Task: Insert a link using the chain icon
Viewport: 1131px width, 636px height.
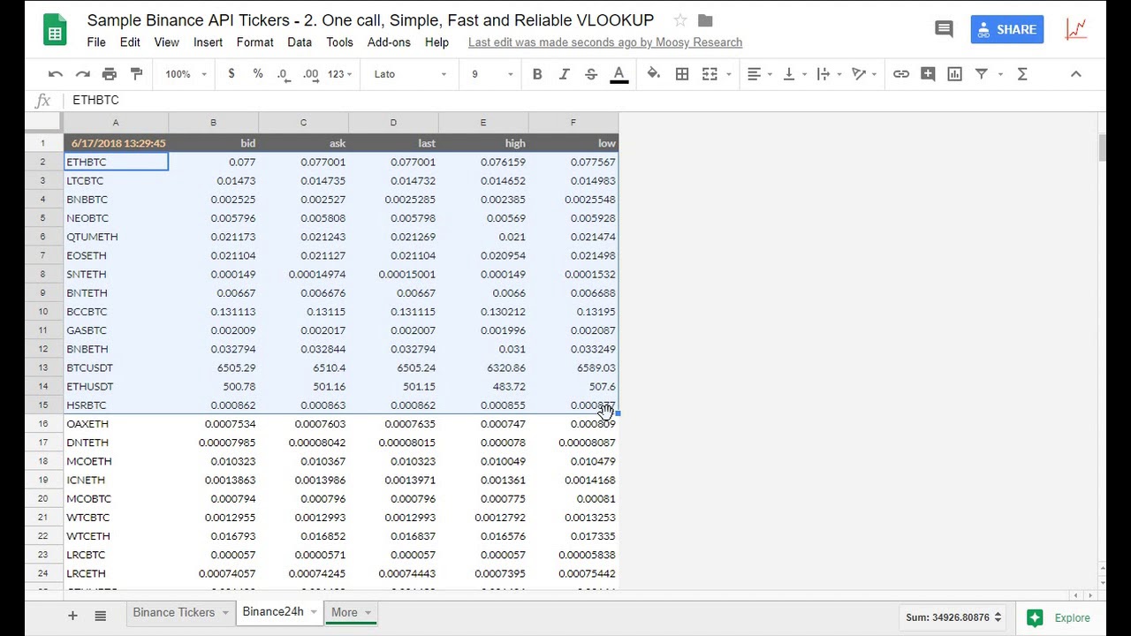Action: [x=900, y=74]
